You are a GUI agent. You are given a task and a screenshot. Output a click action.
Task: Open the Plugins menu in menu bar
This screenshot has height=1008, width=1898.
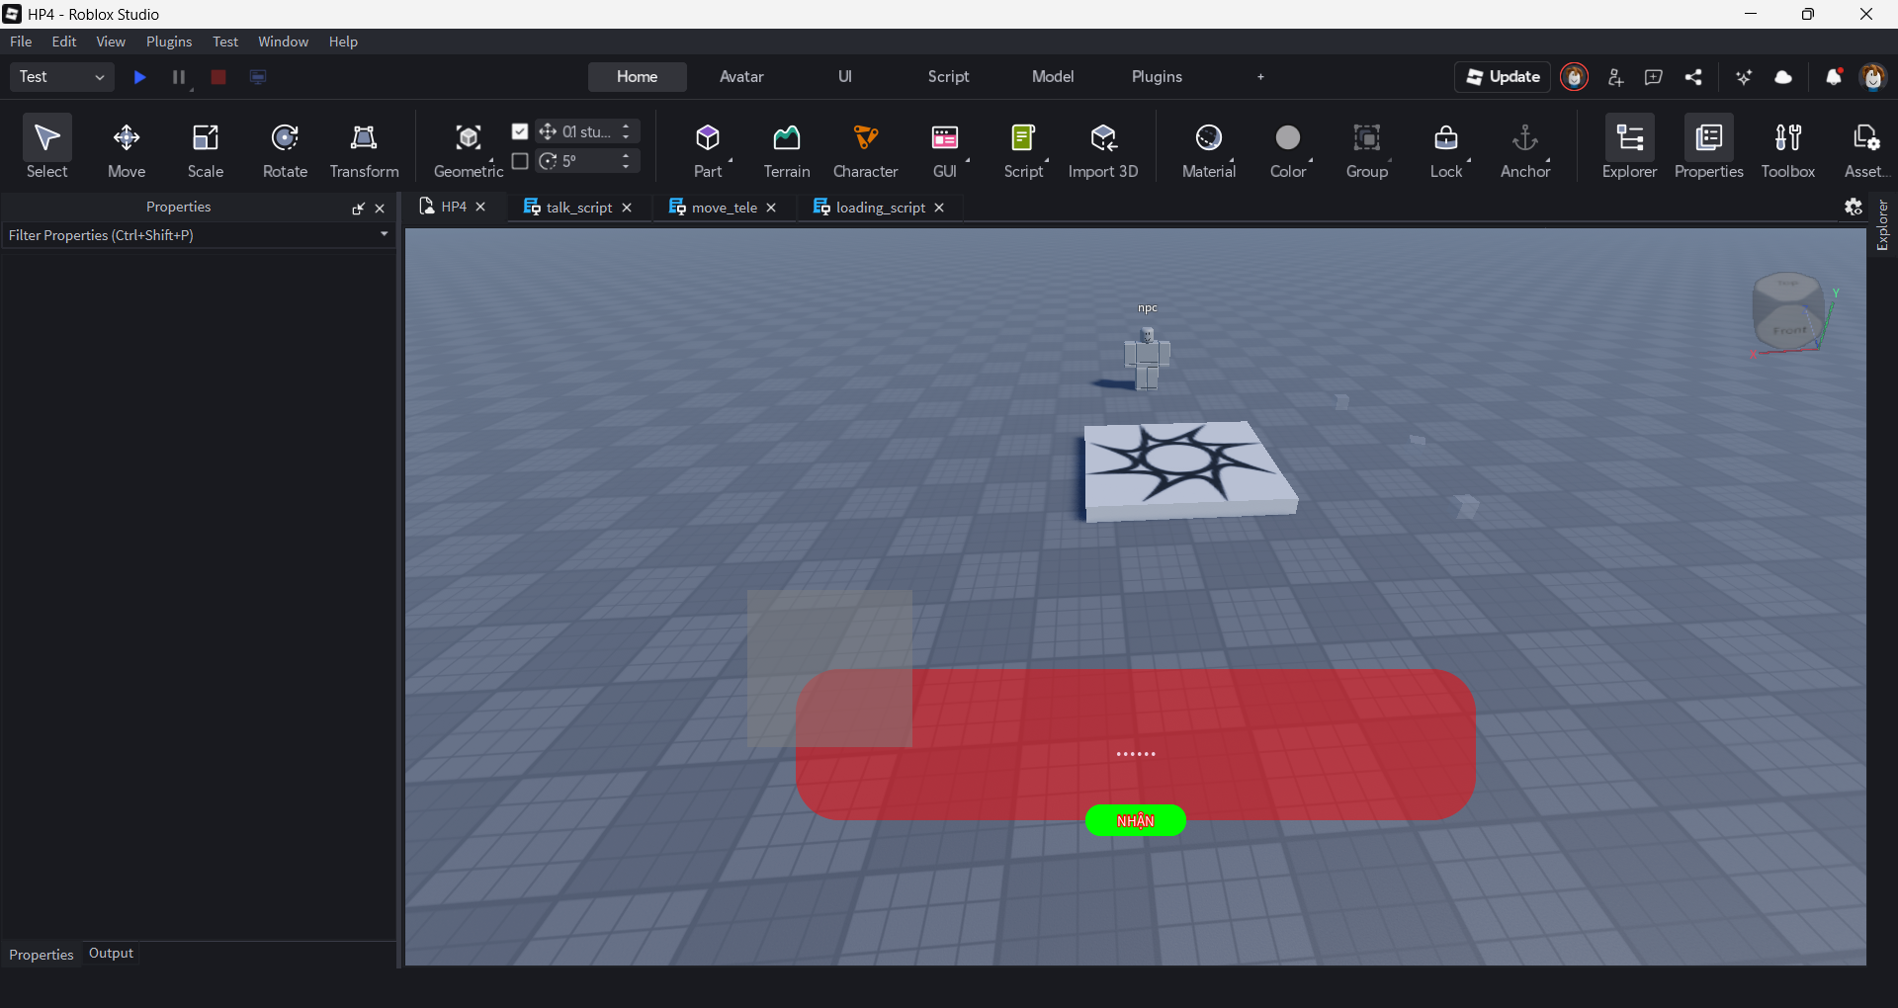tap(168, 42)
